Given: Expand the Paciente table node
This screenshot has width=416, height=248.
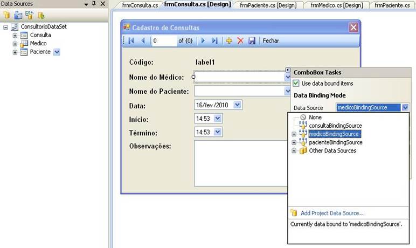Looking at the screenshot, I should pos(15,52).
